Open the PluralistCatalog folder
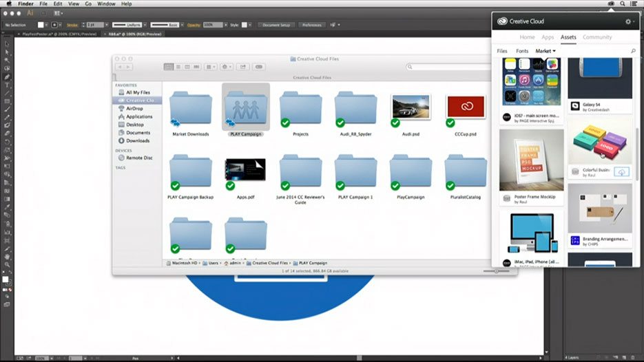 (466, 171)
